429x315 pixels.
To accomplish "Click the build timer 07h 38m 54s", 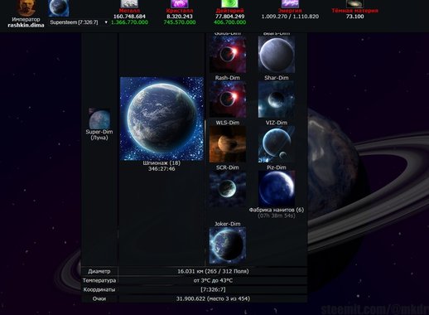I will (x=277, y=216).
